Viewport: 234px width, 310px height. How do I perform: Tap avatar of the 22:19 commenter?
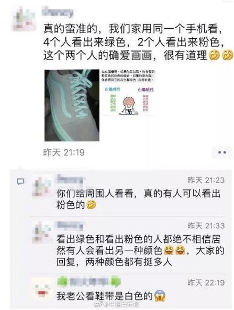42,288
